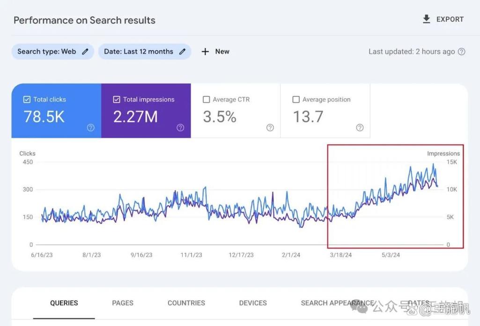480x326 pixels.
Task: Select the Queries tab
Action: pos(64,303)
